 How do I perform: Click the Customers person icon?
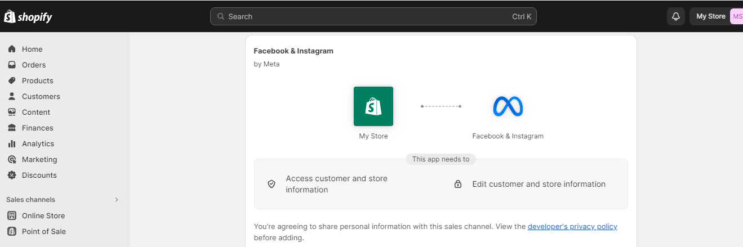click(12, 96)
